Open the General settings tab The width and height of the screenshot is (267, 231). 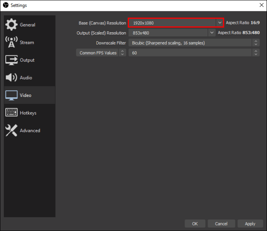(x=30, y=25)
